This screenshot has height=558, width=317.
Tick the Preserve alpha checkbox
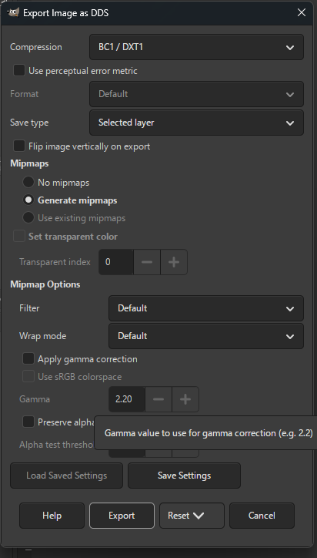click(x=28, y=422)
